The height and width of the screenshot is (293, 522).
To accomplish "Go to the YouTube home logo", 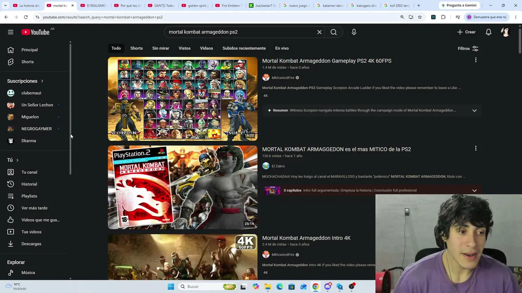I will [35, 32].
